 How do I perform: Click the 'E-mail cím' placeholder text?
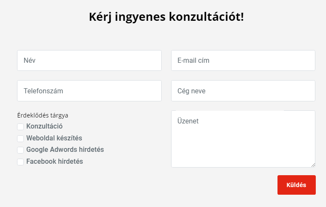(193, 61)
